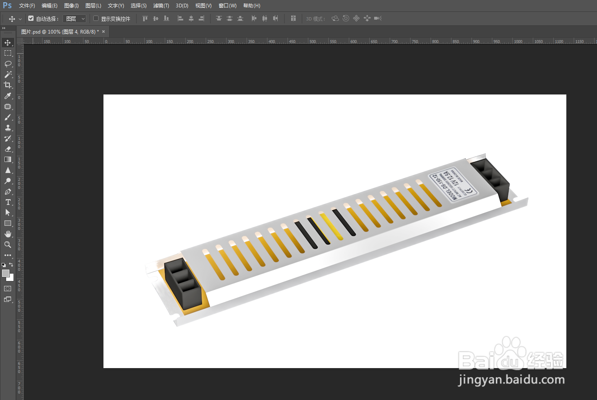This screenshot has width=597, height=400.
Task: Select the Pen tool
Action: pos(8,191)
